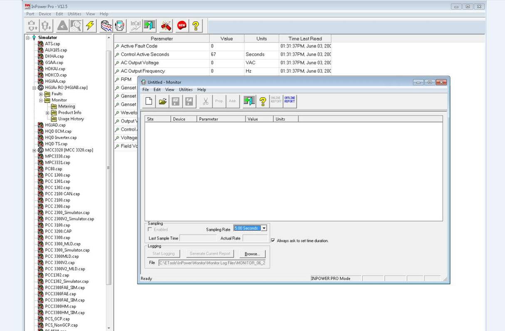The image size is (505, 331).
Task: Uncheck Always ask to set time duration
Action: pos(273,240)
